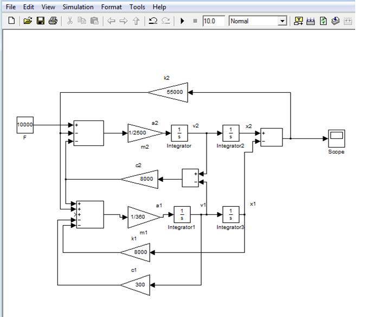Open a model with the folder icon
Viewport: 366px width, 317px height.
[28, 21]
